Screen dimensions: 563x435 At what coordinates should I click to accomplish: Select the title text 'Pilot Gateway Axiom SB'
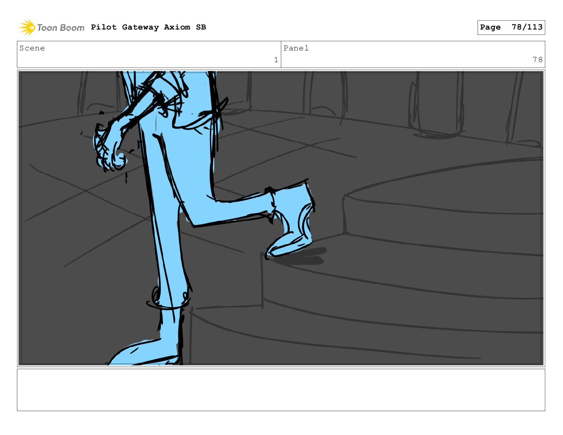(x=148, y=27)
